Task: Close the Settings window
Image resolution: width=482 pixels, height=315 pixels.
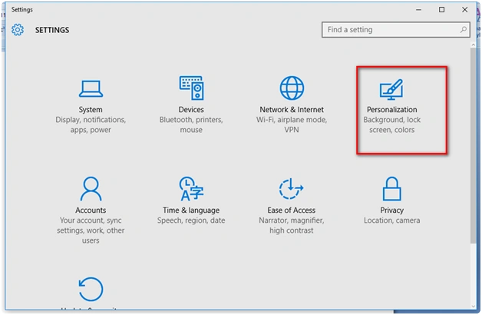Action: click(465, 10)
